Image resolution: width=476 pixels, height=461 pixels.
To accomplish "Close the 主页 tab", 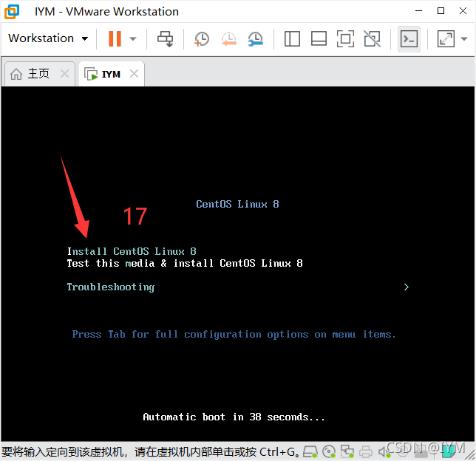I will coord(64,73).
